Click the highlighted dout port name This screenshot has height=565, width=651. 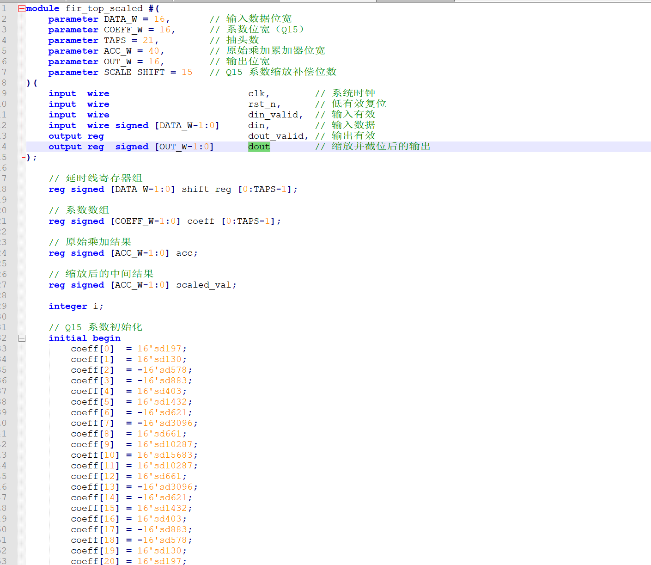(x=259, y=147)
